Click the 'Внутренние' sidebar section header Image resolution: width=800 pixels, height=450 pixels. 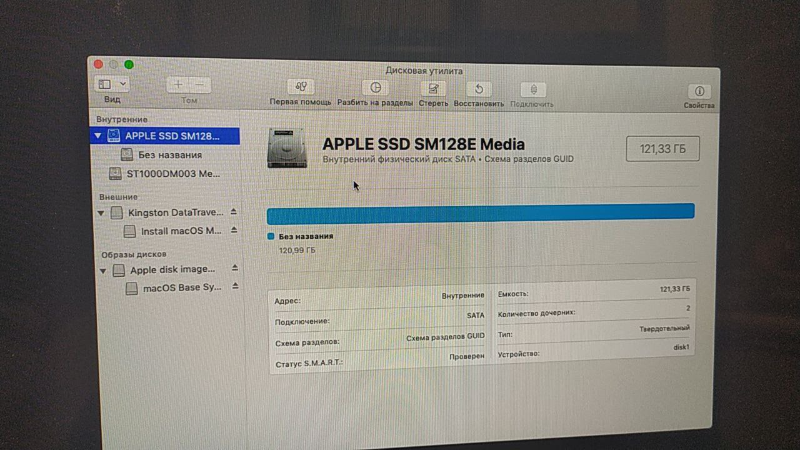122,119
